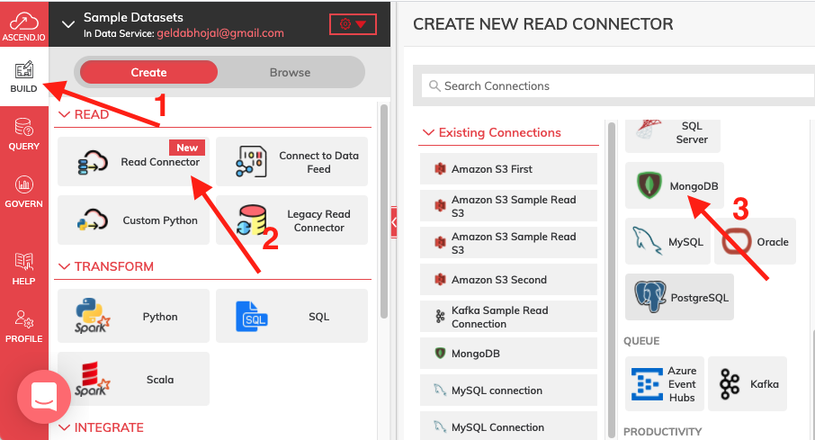Click the CREATE NEW READ CONNECTOR heading
This screenshot has height=440, width=815.
pos(543,24)
